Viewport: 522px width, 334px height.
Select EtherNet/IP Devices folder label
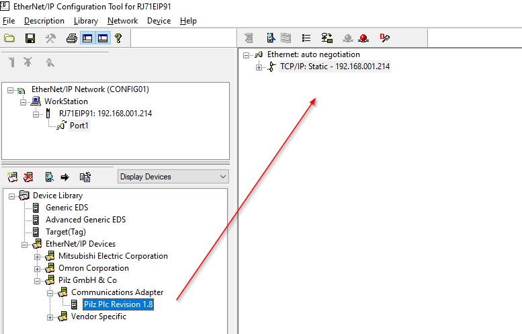click(x=81, y=244)
